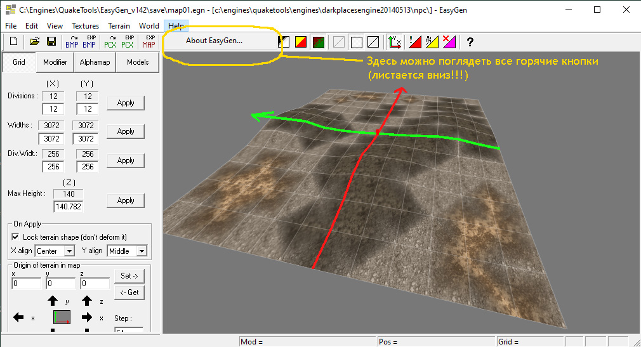641x347 pixels.
Task: Open the View menu
Action: pyautogui.click(x=55, y=26)
